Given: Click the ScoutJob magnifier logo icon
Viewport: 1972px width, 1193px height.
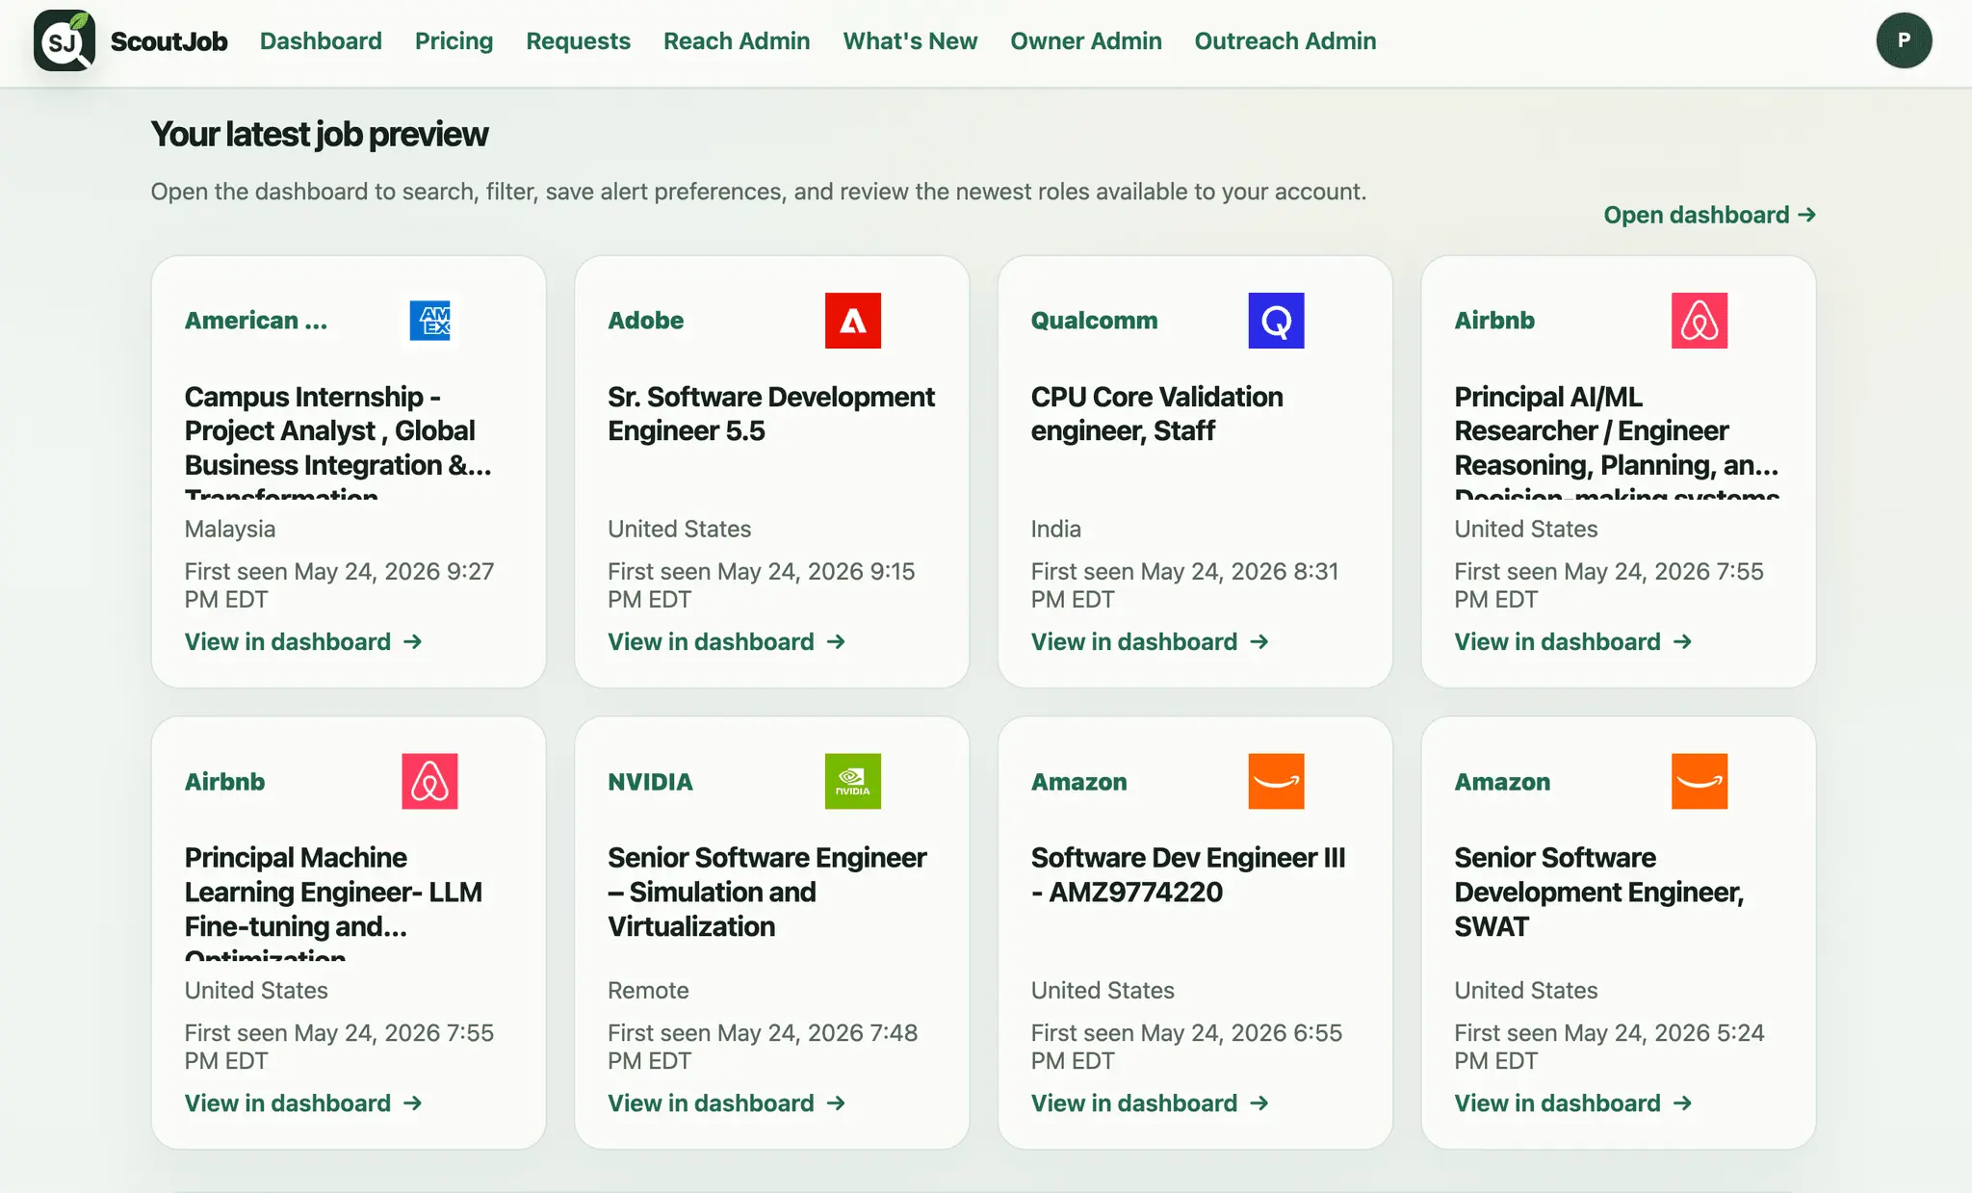Looking at the screenshot, I should pyautogui.click(x=65, y=40).
